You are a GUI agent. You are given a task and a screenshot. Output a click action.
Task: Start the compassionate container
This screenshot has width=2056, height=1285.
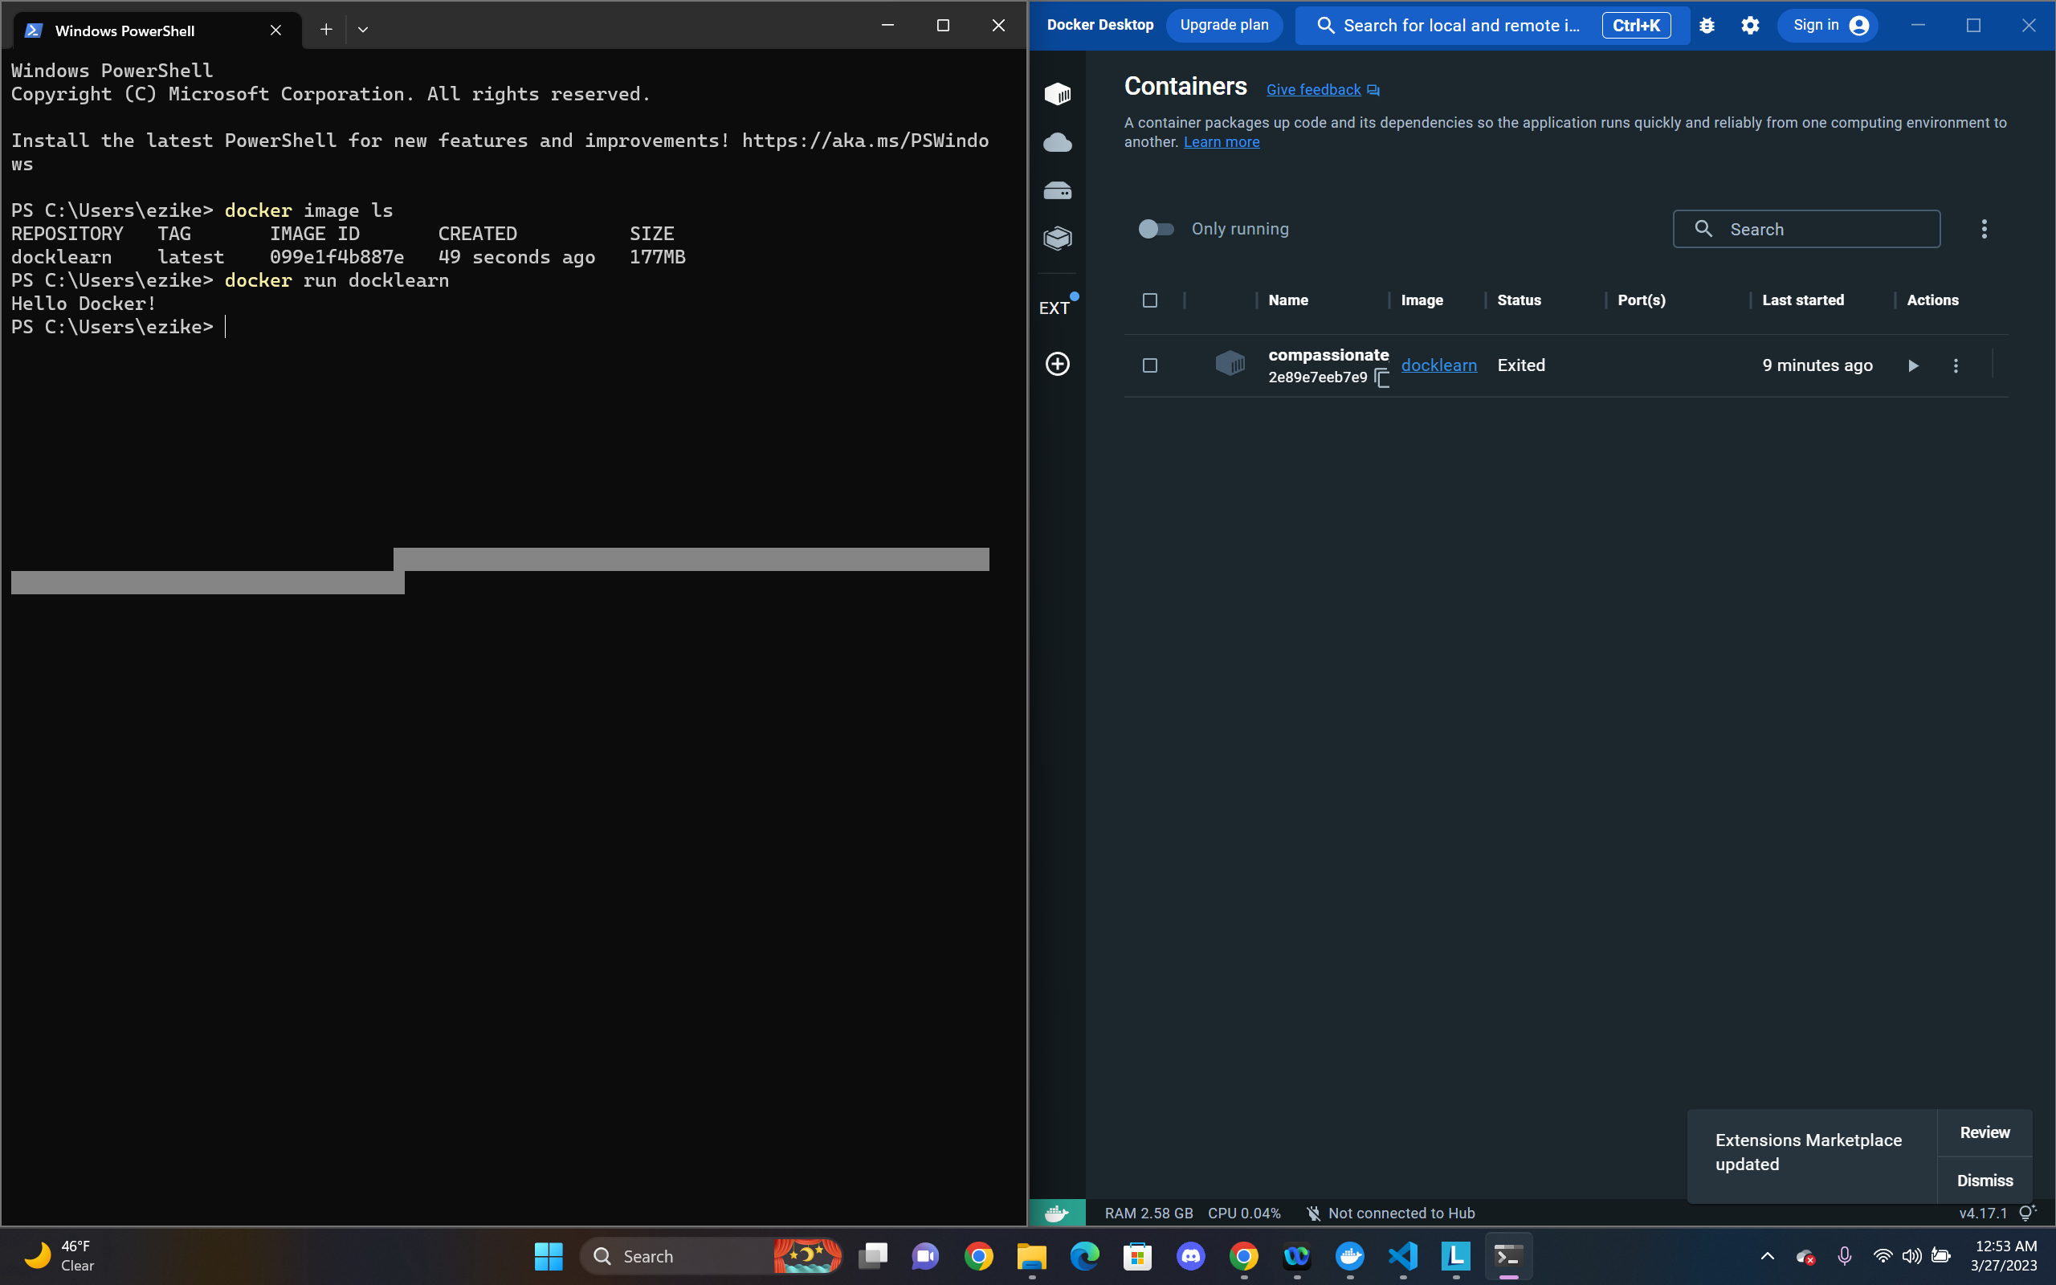click(x=1912, y=365)
